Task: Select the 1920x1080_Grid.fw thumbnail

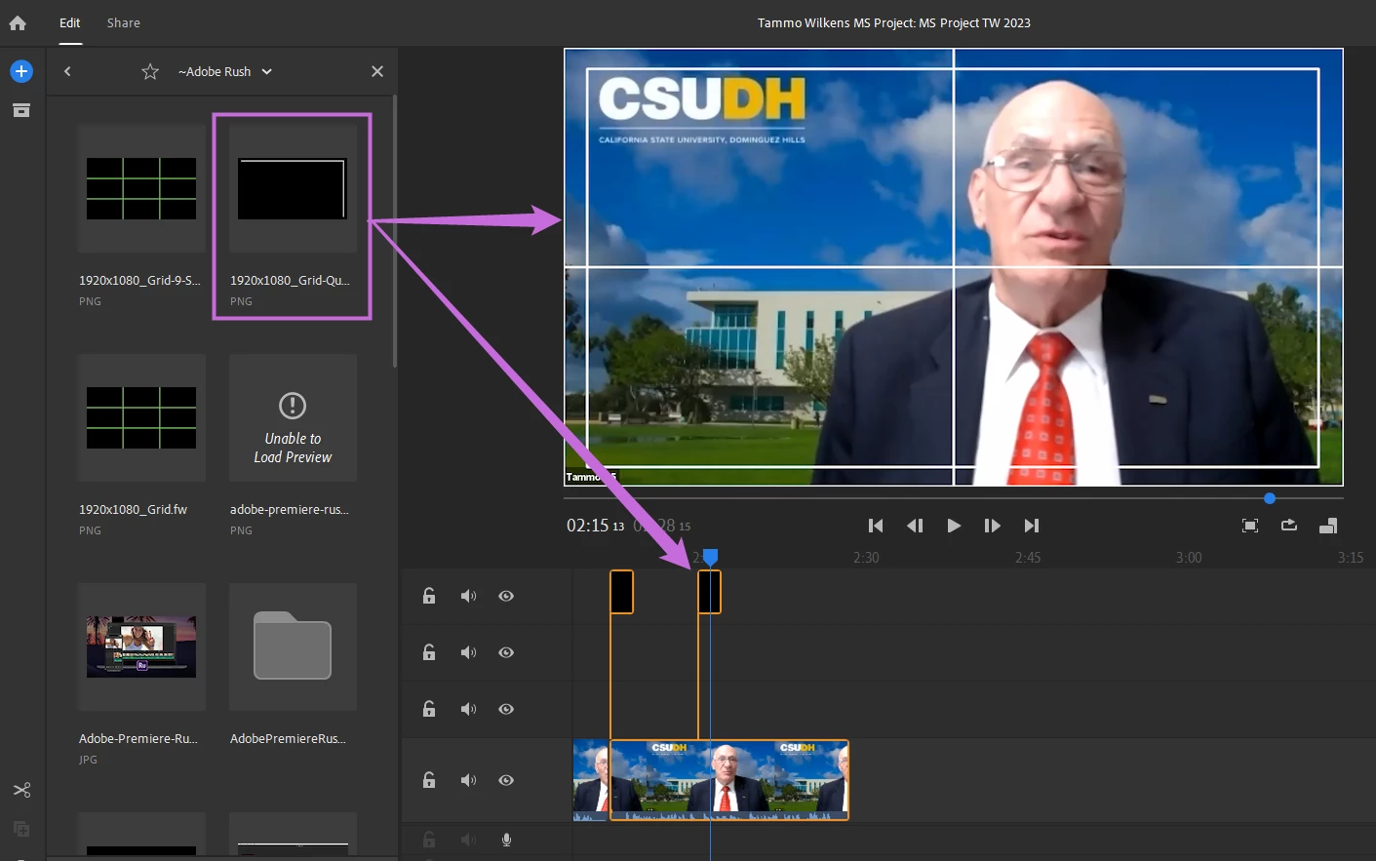Action: pos(141,417)
